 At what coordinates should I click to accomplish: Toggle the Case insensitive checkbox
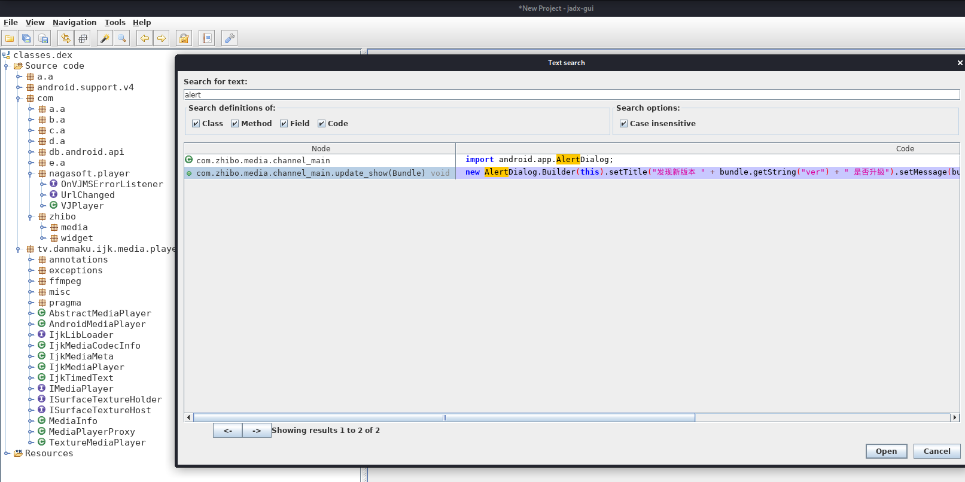(x=623, y=124)
